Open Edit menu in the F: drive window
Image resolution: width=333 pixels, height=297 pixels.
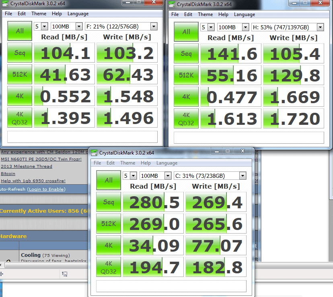pyautogui.click(x=22, y=14)
